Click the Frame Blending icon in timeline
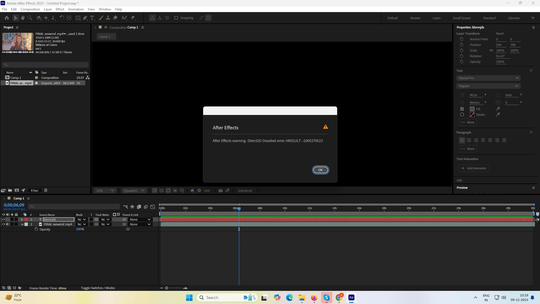This screenshot has width=540, height=304. tap(139, 207)
